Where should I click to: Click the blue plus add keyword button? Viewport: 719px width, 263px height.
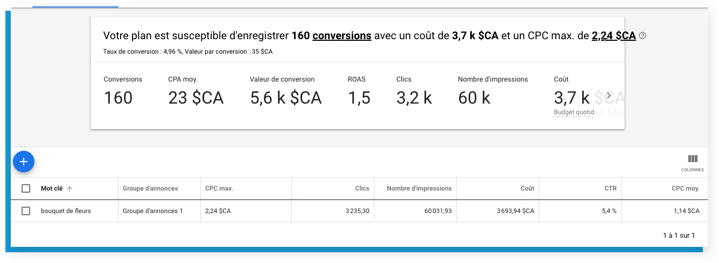[x=24, y=162]
